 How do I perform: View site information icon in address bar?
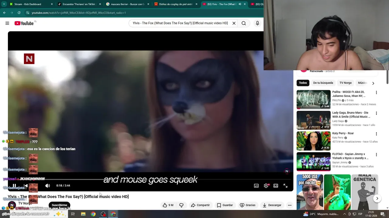[28, 13]
